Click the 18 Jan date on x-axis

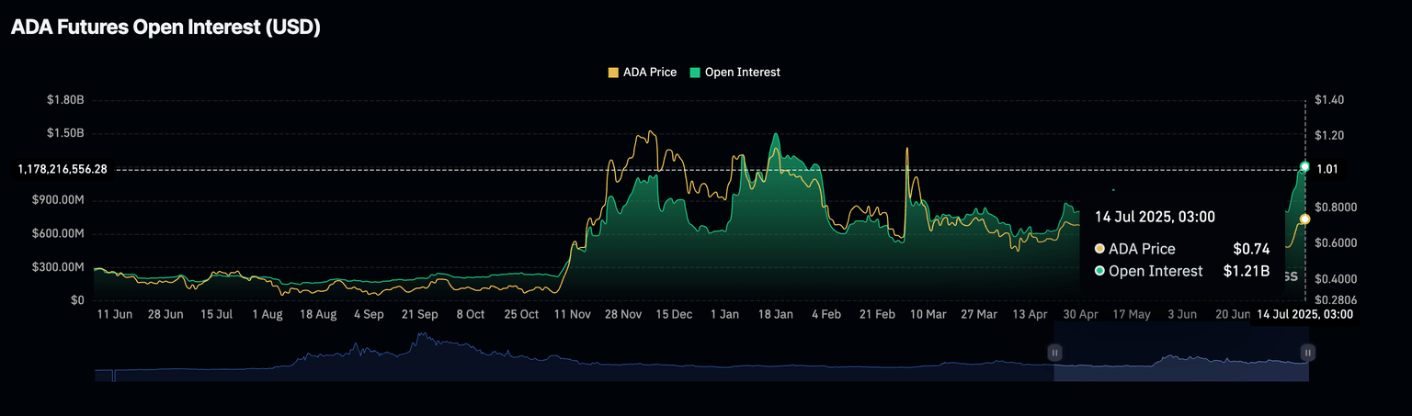tap(775, 314)
